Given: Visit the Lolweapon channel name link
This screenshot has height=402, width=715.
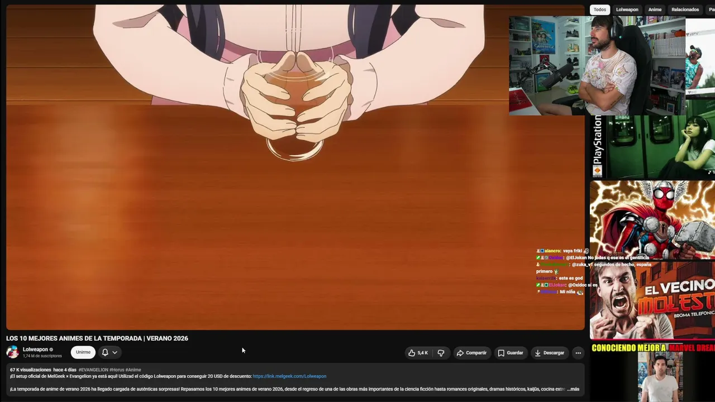Looking at the screenshot, I should (35, 350).
